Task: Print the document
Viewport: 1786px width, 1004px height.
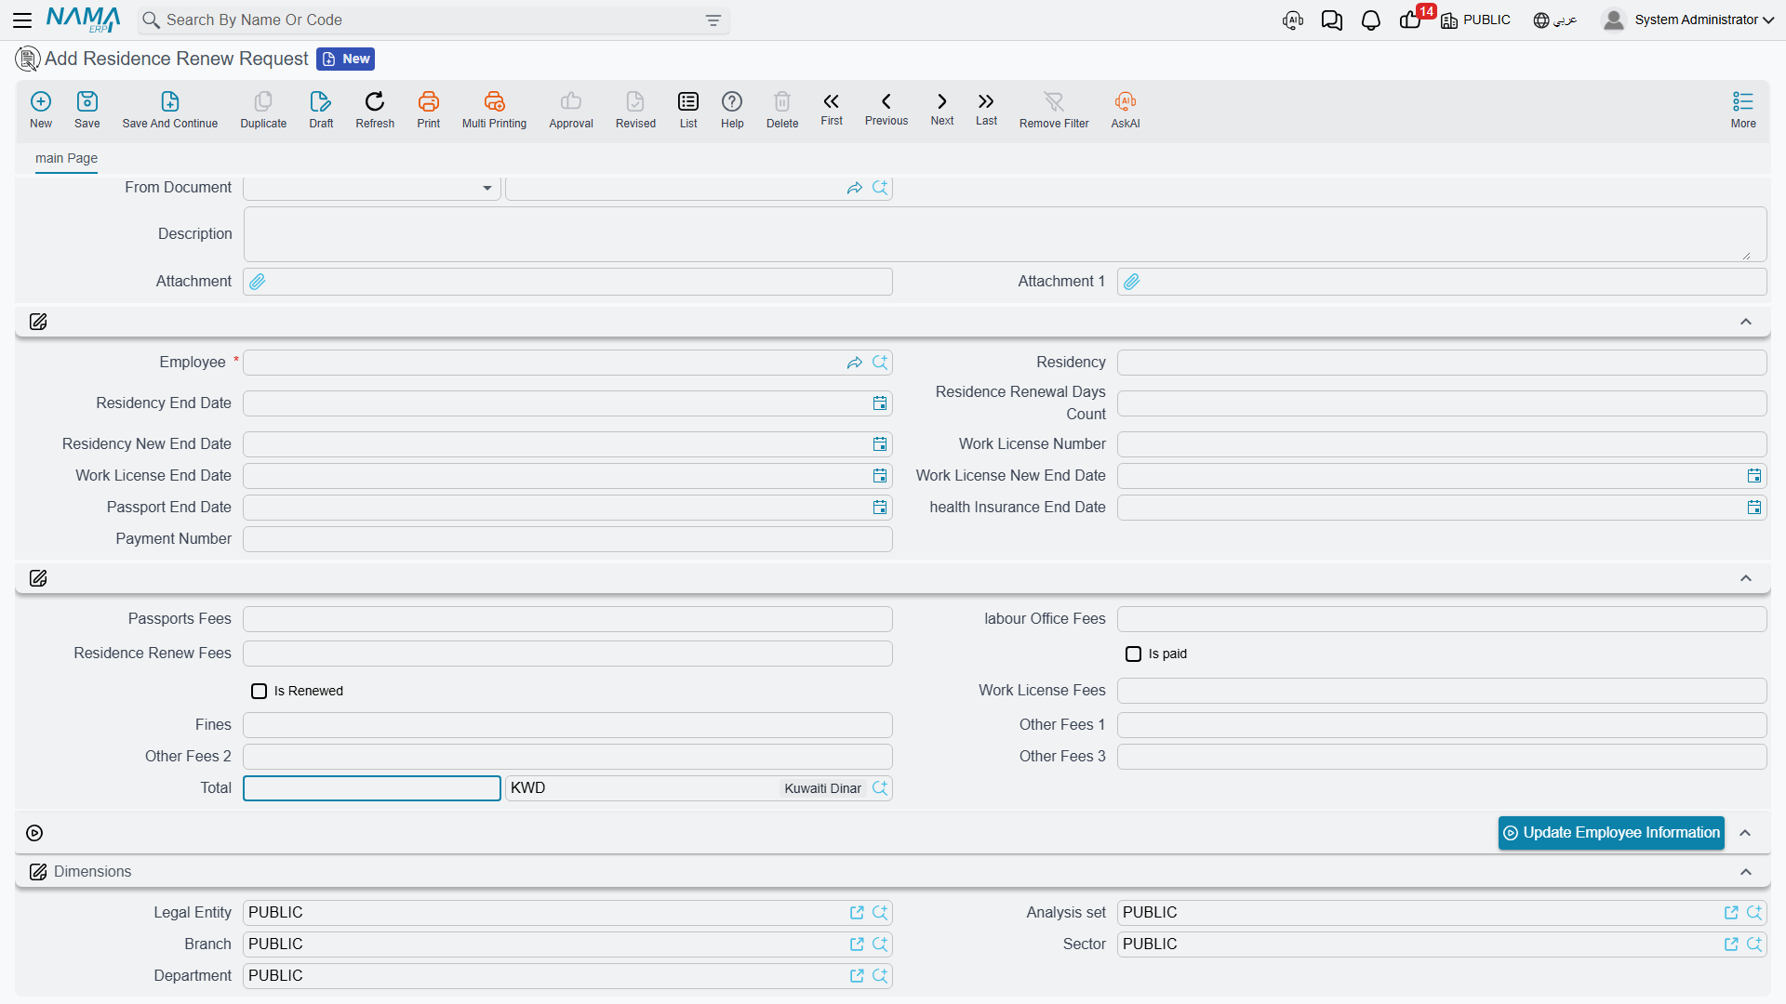Action: point(429,109)
